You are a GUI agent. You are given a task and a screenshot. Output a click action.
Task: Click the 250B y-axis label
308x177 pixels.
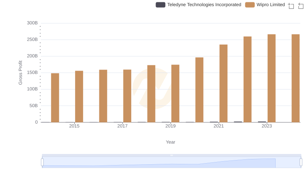click(32, 40)
